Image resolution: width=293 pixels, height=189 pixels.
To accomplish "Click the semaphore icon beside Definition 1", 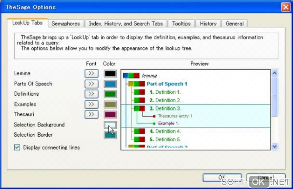I will pyautogui.click(x=139, y=92).
